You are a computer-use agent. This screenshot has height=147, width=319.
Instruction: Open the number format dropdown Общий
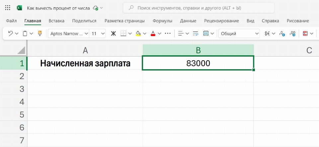coord(239,33)
